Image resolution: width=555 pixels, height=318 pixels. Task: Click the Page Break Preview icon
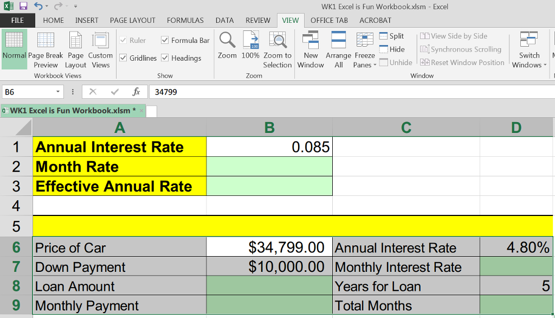pos(46,50)
